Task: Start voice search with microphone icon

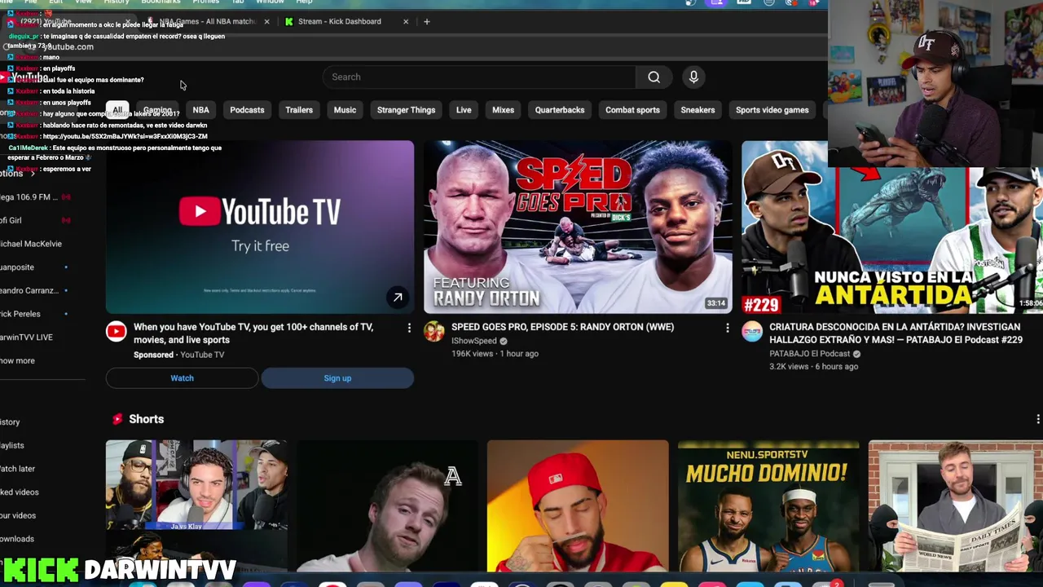Action: [x=693, y=77]
